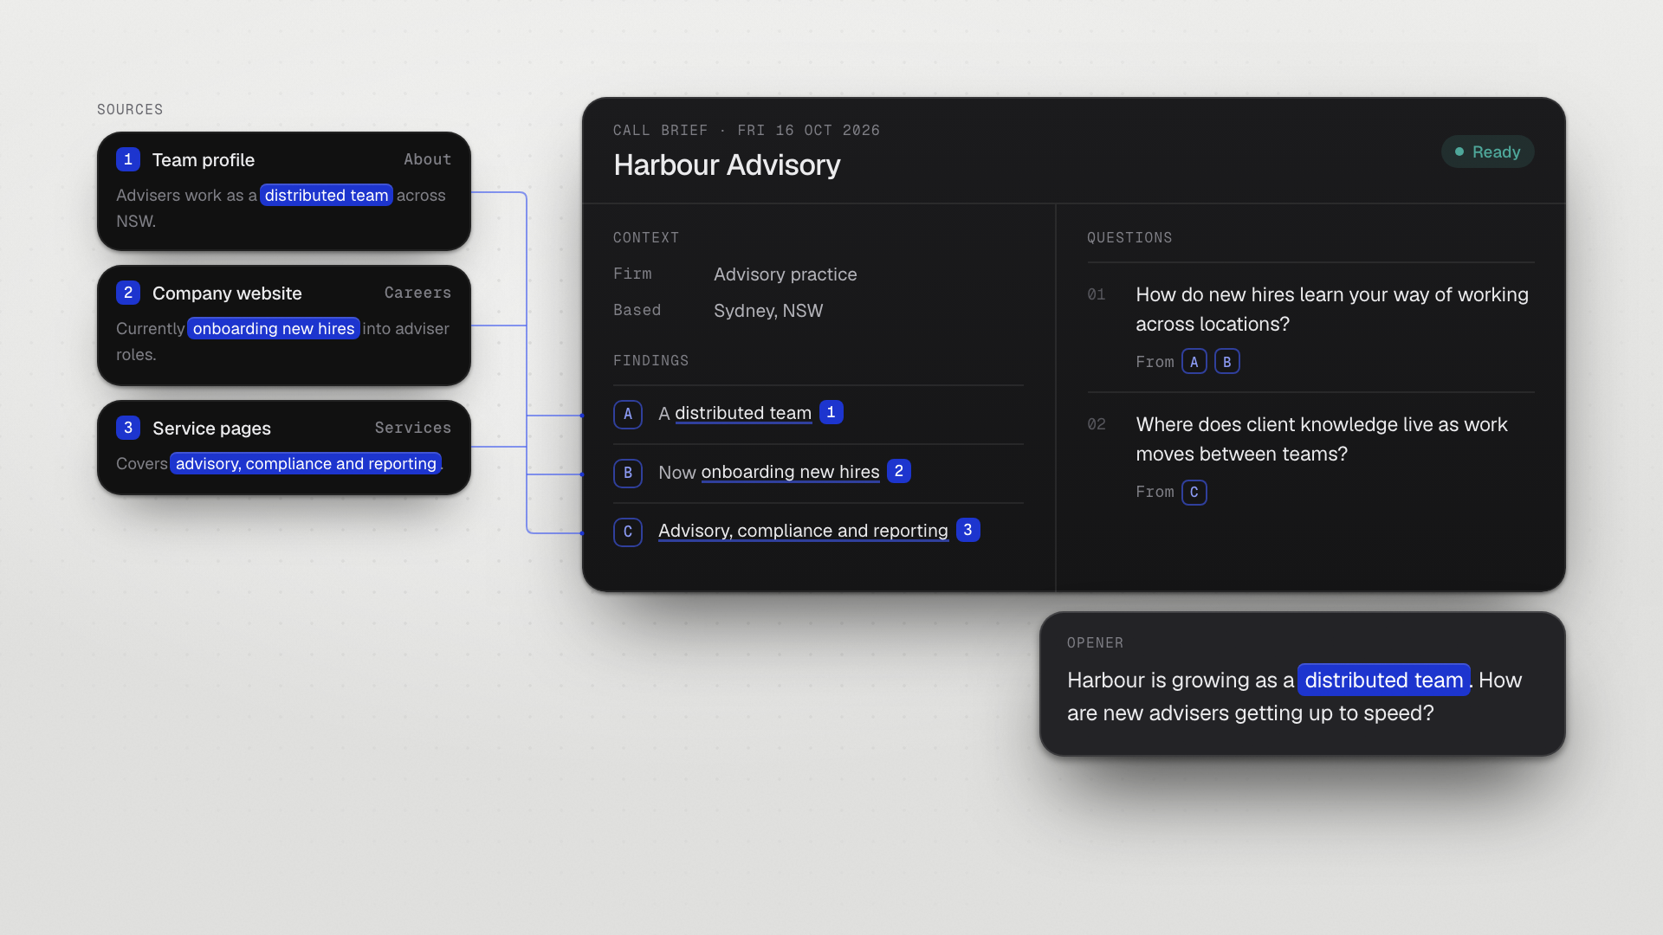Click the Harbour Advisory brief title
Screen dimensions: 1663x935
click(x=727, y=164)
